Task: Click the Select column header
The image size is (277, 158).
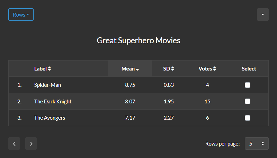Action: pyautogui.click(x=249, y=69)
